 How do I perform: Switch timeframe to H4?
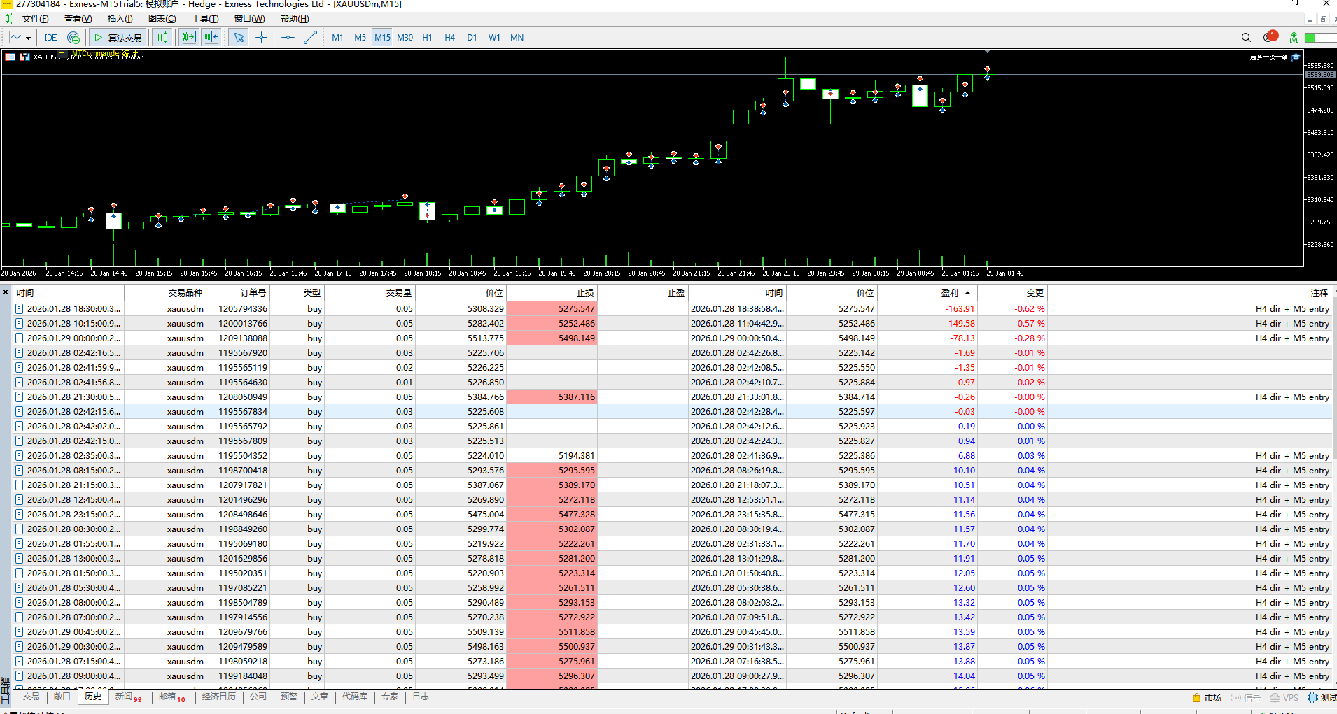(450, 38)
